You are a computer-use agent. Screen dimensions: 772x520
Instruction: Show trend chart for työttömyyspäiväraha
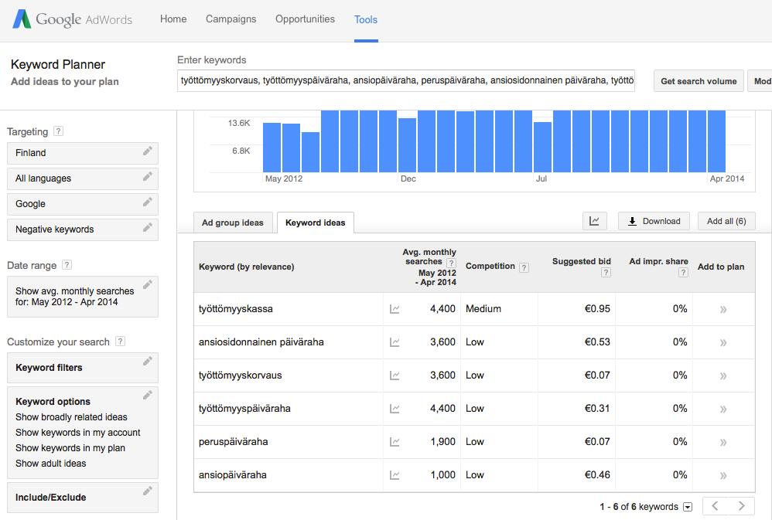tap(395, 408)
